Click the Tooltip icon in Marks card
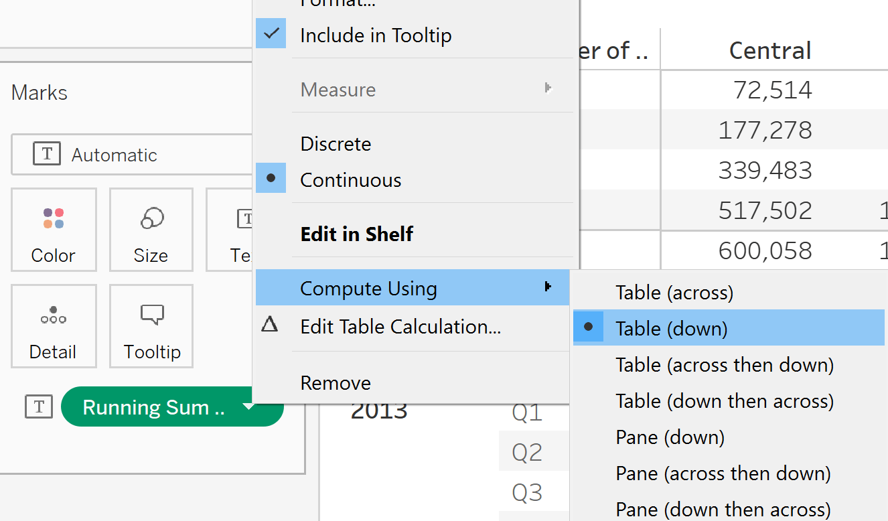888x521 pixels. tap(151, 326)
